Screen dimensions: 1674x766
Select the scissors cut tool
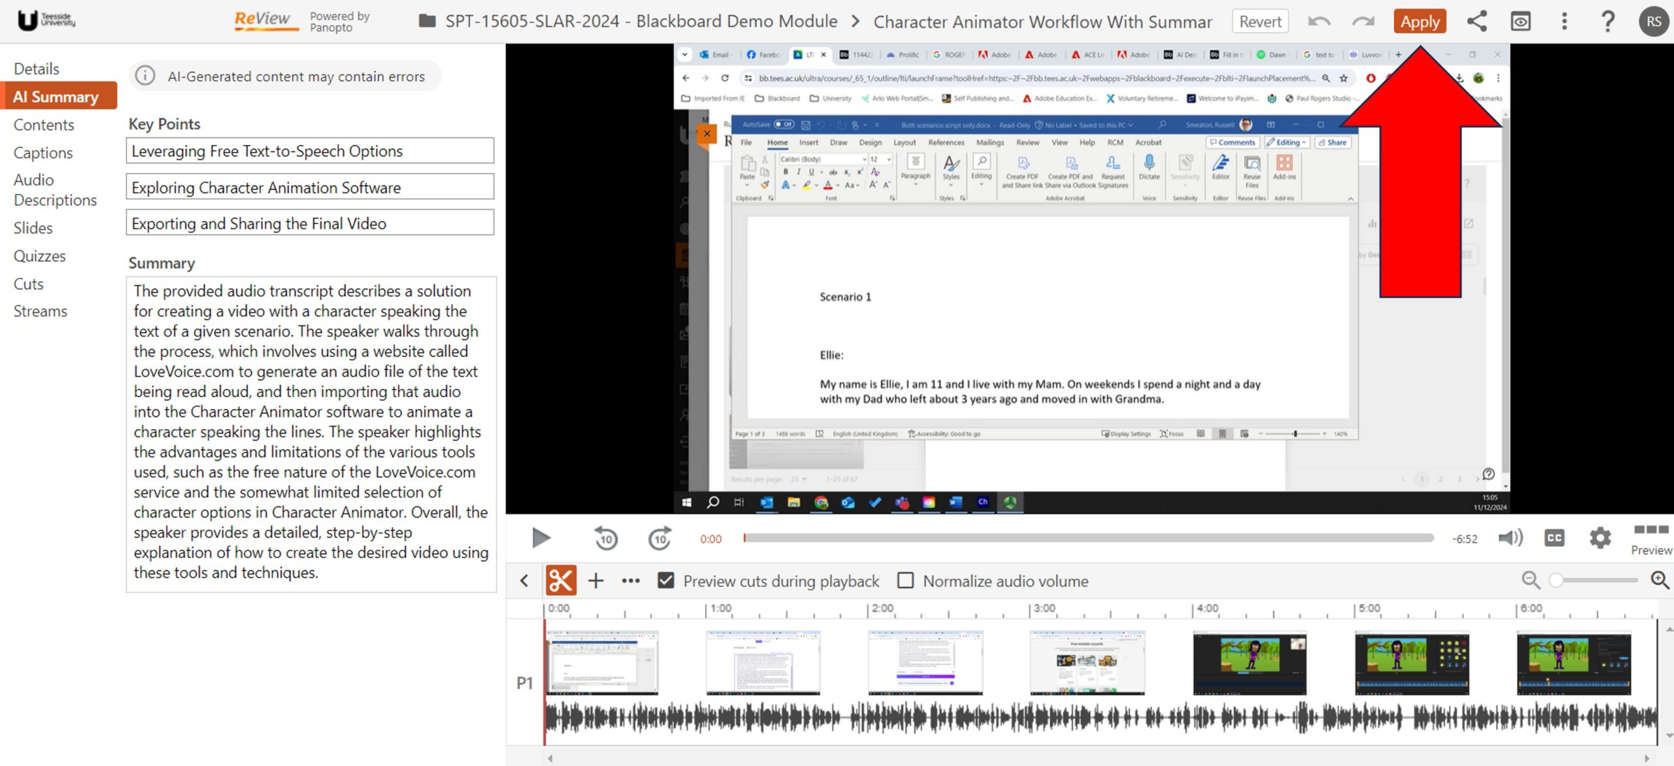tap(560, 580)
